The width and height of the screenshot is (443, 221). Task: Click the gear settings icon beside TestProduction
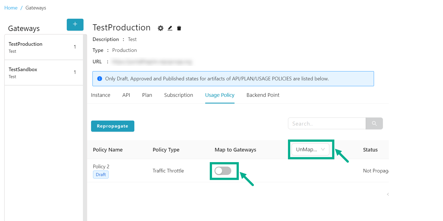[x=160, y=28]
